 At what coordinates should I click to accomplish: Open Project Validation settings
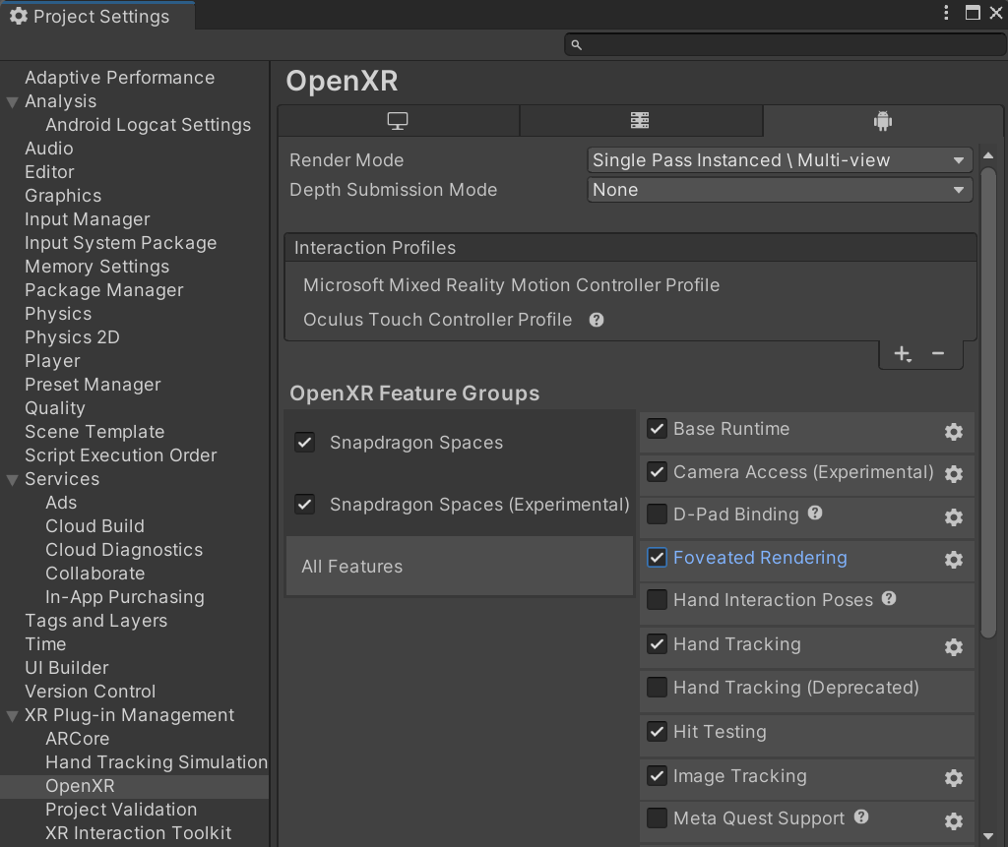coord(121,810)
